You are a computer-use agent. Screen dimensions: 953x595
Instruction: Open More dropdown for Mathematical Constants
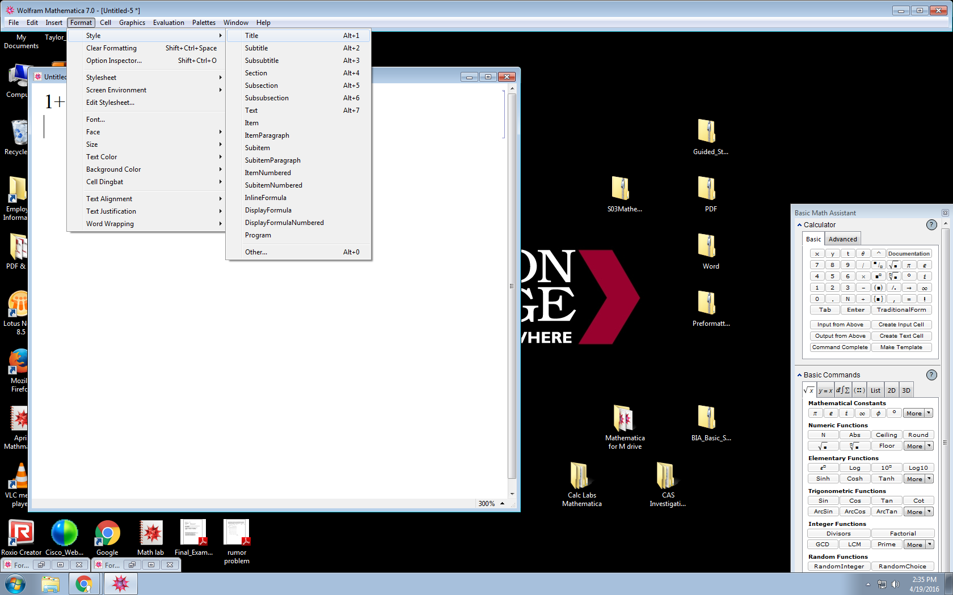pos(918,413)
